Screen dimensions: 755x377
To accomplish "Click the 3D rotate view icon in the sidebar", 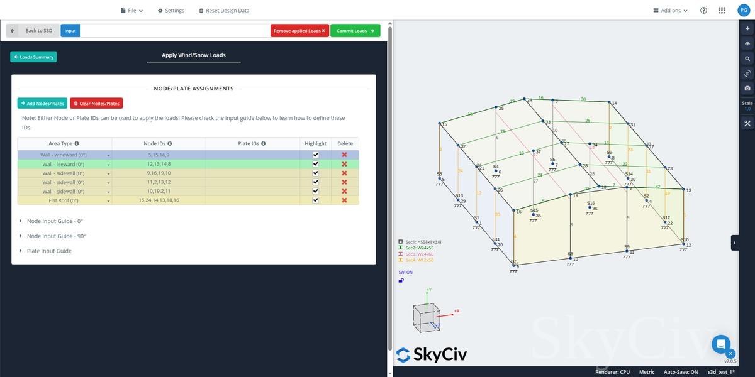I will point(747,74).
